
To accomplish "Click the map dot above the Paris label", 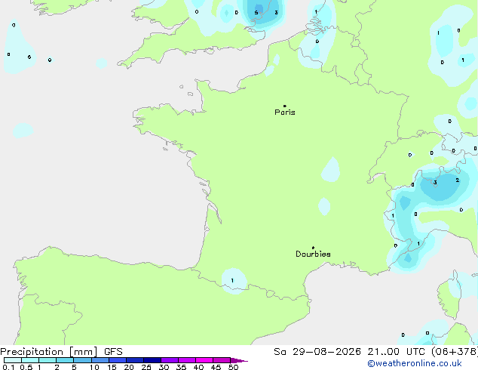I will point(285,106).
